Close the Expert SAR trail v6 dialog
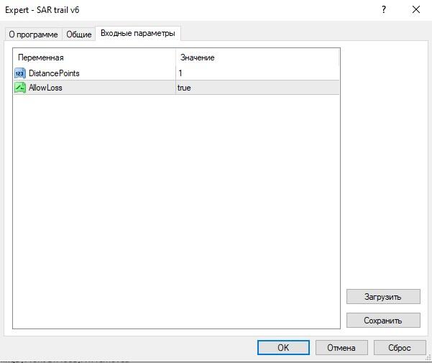Viewport: 432px width, 363px height. 416,10
